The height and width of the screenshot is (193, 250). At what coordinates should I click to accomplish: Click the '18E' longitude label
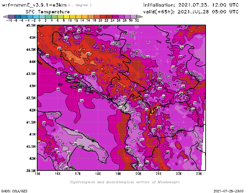(x=98, y=174)
